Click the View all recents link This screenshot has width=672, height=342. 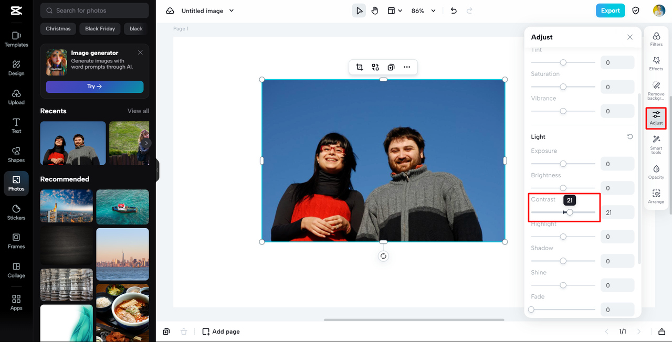point(138,111)
